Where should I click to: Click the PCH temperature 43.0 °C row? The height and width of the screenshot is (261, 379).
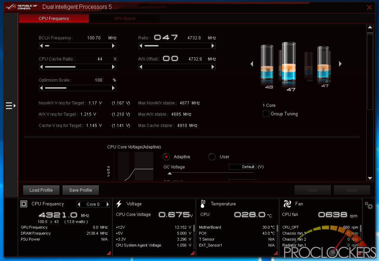point(237,234)
